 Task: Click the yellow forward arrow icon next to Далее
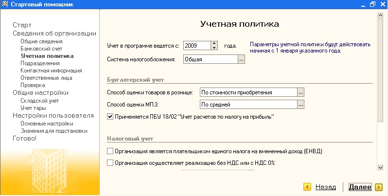pyautogui.click(x=379, y=187)
